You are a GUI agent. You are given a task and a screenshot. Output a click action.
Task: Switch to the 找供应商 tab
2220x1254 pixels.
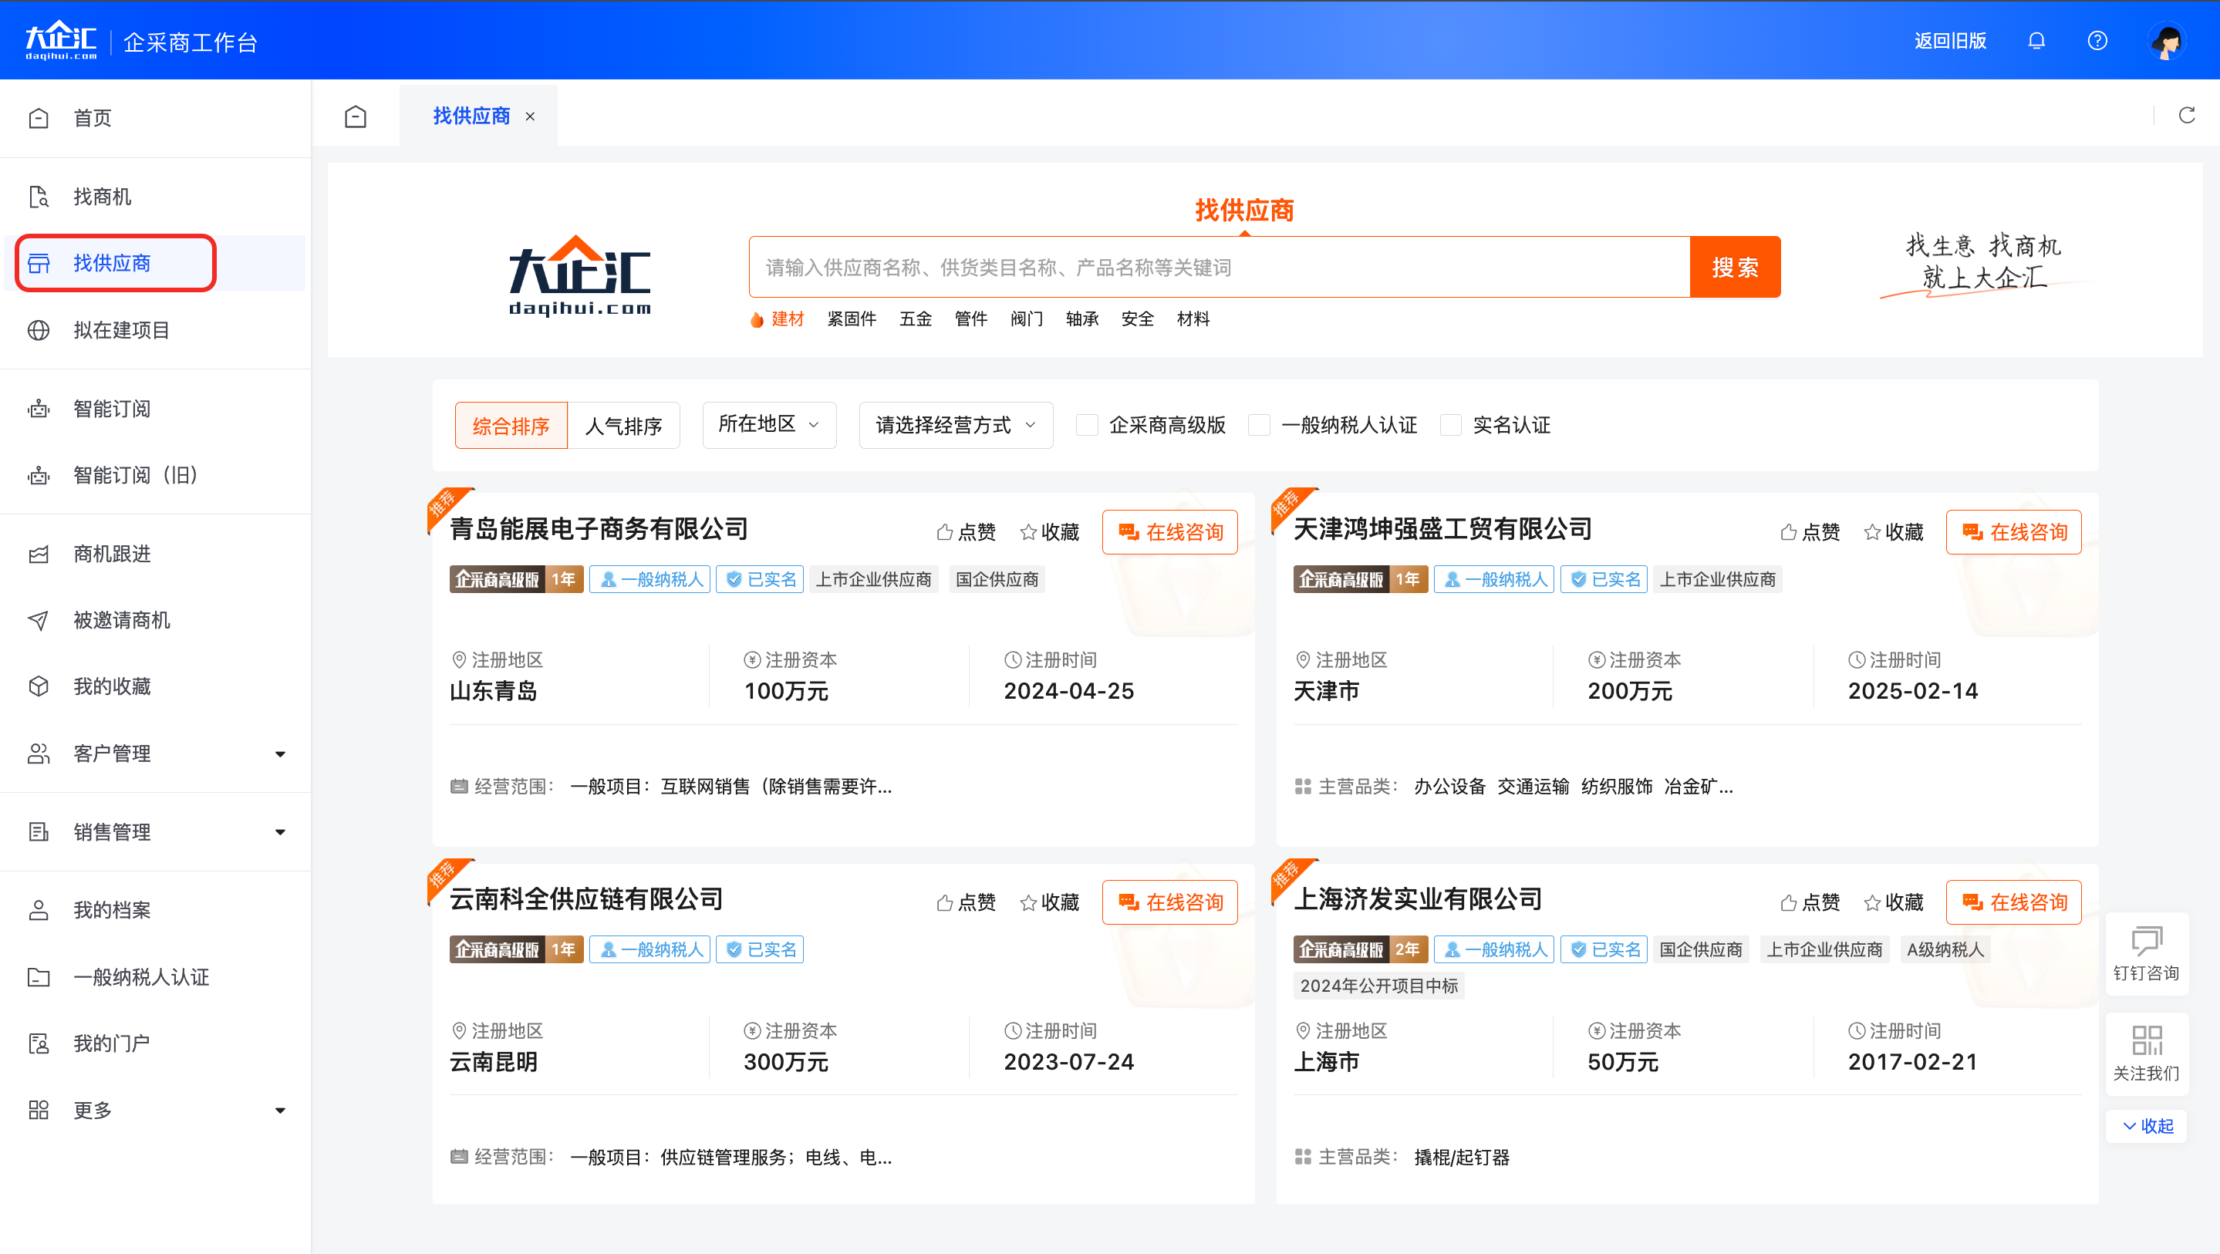(471, 116)
